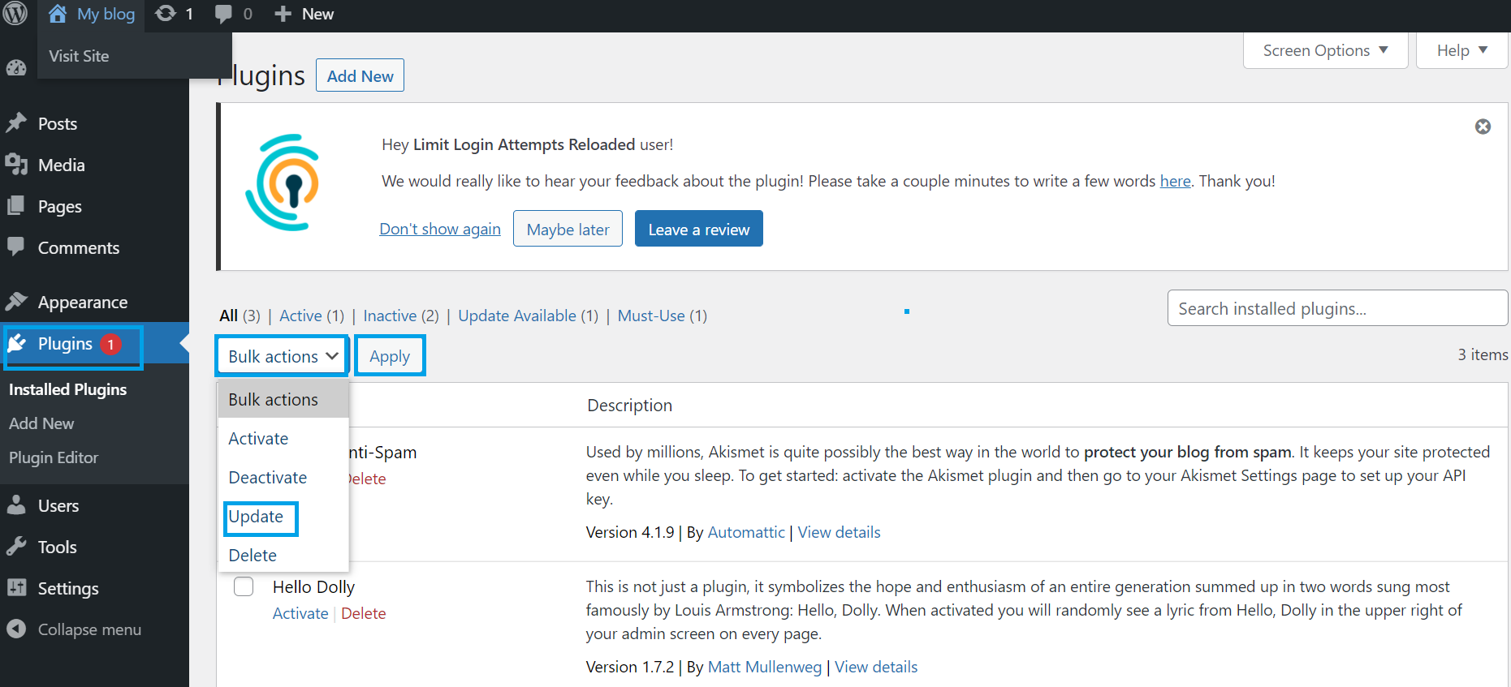Open Plugin Editor submenu item

tap(54, 457)
